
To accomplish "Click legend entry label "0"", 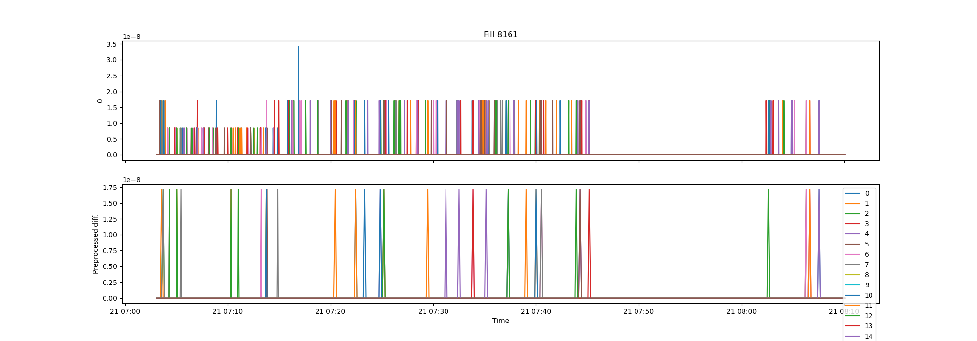I will tap(867, 193).
